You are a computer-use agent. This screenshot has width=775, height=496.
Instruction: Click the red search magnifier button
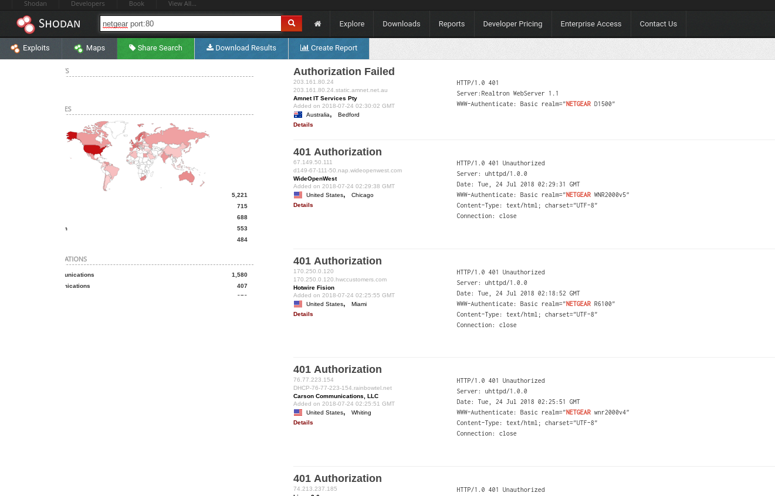coord(292,23)
